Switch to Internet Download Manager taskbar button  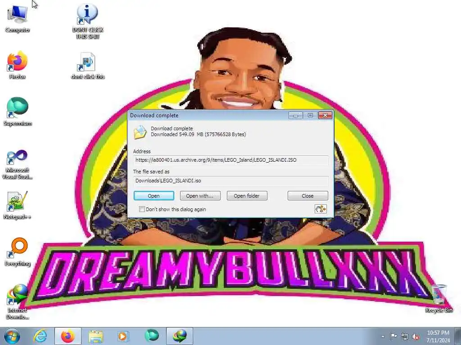(180, 336)
